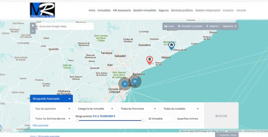The width and height of the screenshot is (268, 137).
Task: Open the Intranet menu item
Action: click(x=241, y=10)
